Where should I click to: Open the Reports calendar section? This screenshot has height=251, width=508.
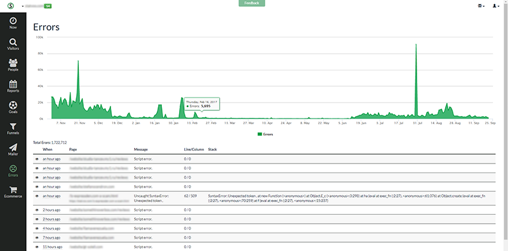(x=13, y=86)
